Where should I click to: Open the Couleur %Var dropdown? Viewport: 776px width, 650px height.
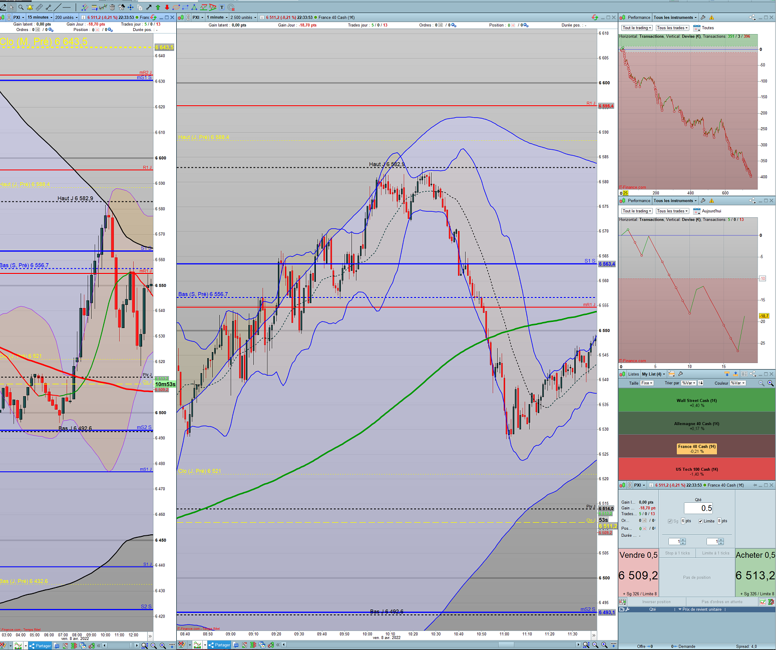(x=738, y=383)
